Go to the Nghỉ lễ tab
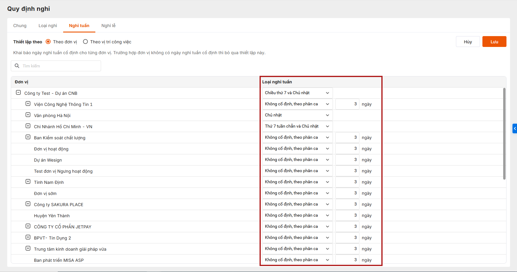This screenshot has width=517, height=272. [x=109, y=26]
